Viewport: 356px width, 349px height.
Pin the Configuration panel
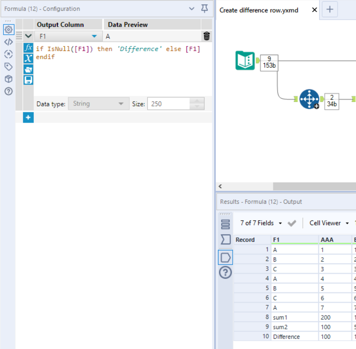tap(205, 9)
